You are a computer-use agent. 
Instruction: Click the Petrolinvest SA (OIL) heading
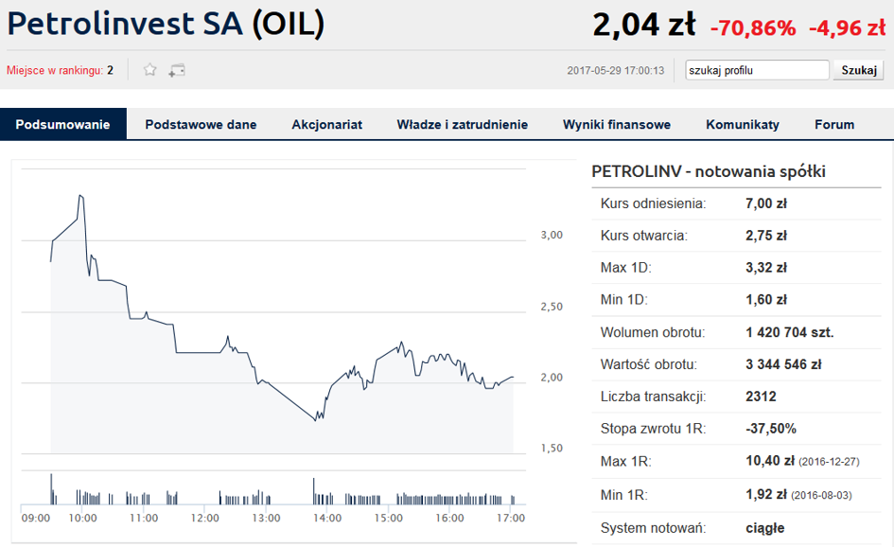tap(166, 24)
